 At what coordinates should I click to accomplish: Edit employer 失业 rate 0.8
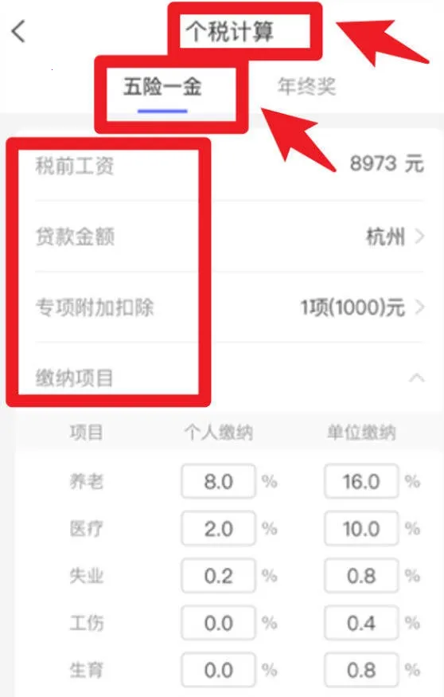coord(361,576)
